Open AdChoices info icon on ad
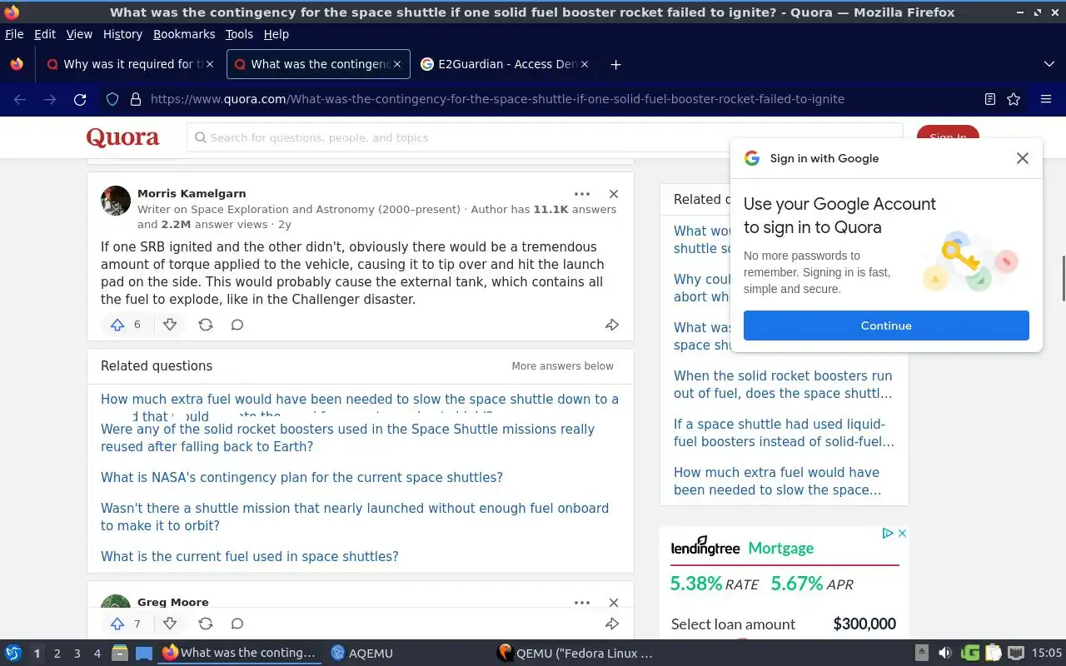This screenshot has height=666, width=1066. click(888, 533)
